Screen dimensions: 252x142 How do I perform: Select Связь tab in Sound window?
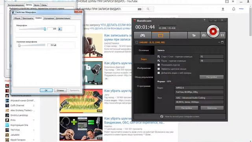pyautogui.click(x=44, y=5)
